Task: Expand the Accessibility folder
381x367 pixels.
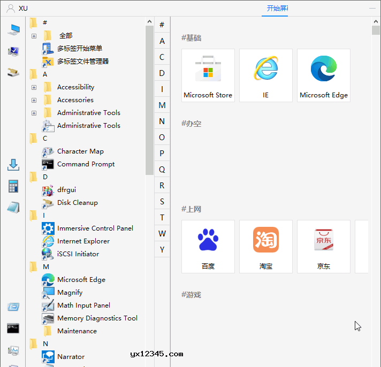Action: (34, 87)
